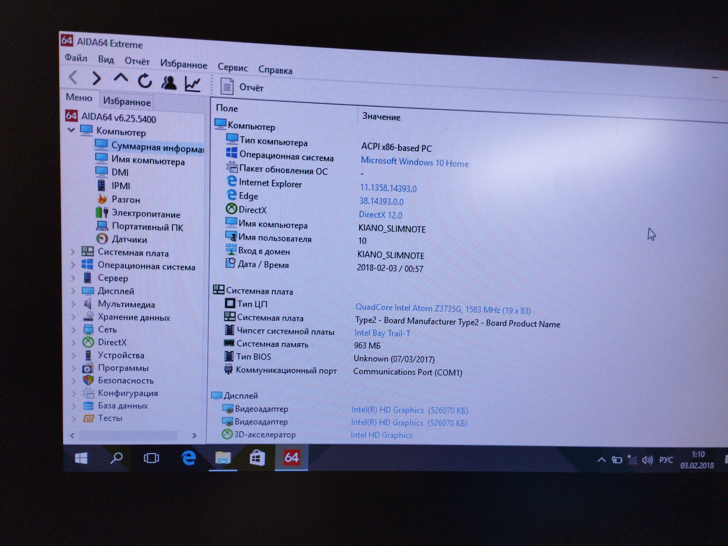Expand the Сеть tree node
This screenshot has width=728, height=546.
coord(73,329)
